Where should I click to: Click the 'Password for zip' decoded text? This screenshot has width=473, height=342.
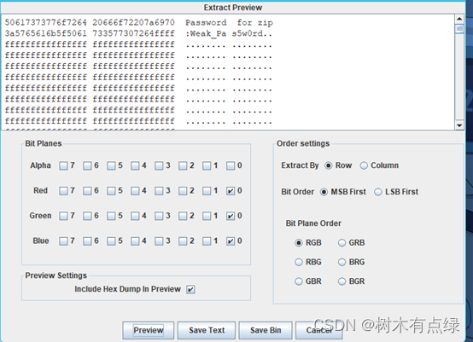[229, 22]
